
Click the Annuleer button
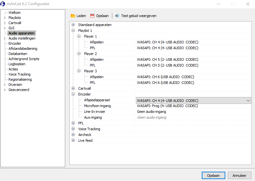[240, 176]
